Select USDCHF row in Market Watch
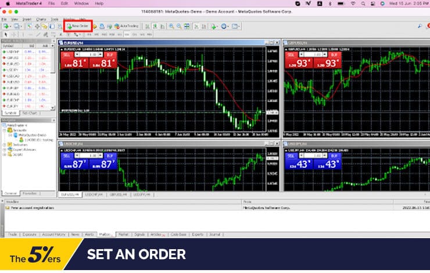 click(10, 52)
